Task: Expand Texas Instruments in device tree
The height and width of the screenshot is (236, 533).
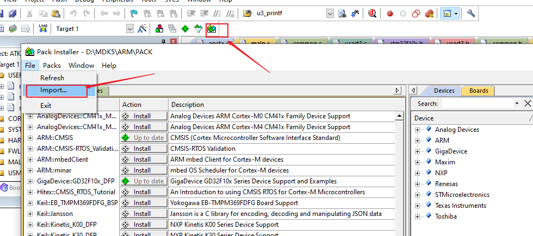Action: click(x=418, y=206)
